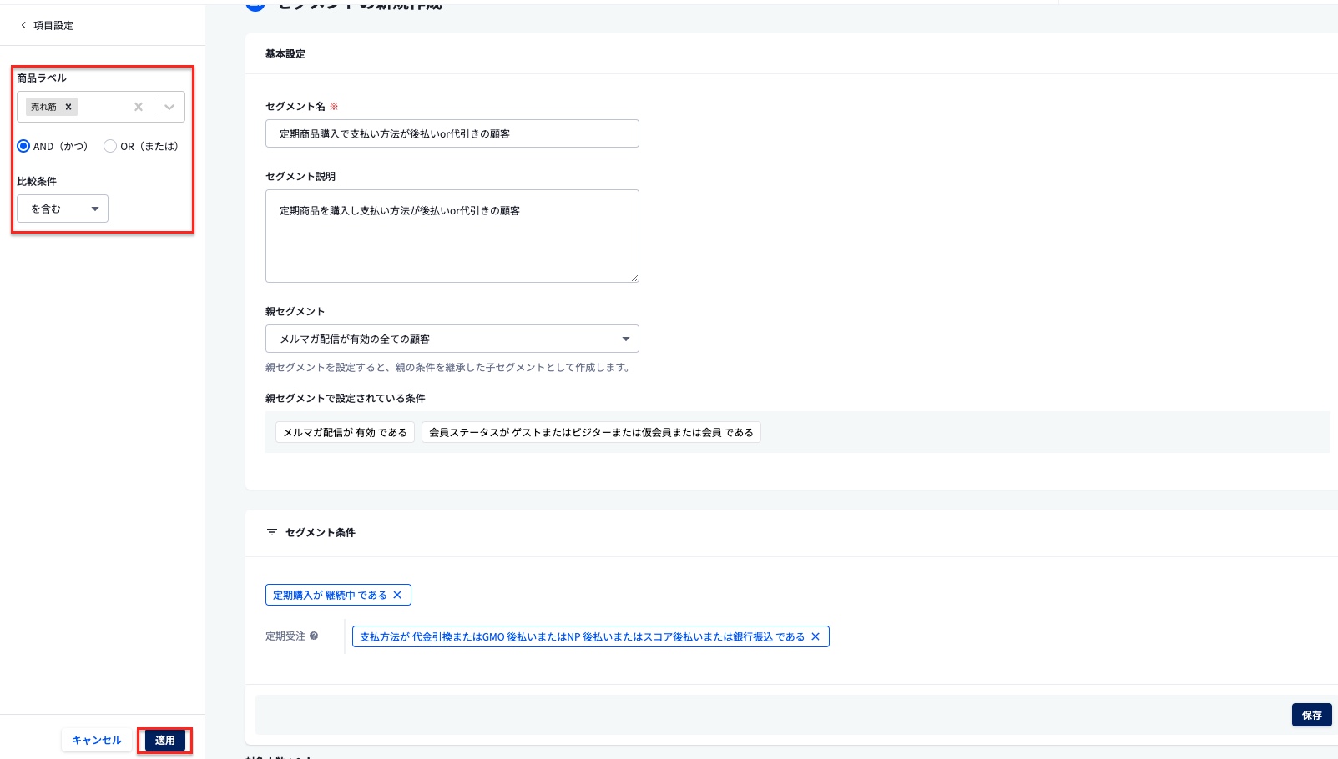1338x759 pixels.
Task: Click the メルマガ配信が有効である parent condition tag
Action: (x=345, y=432)
